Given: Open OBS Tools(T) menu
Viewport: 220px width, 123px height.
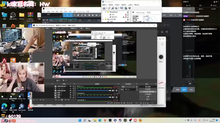Looking at the screenshot, I should coord(81,28).
